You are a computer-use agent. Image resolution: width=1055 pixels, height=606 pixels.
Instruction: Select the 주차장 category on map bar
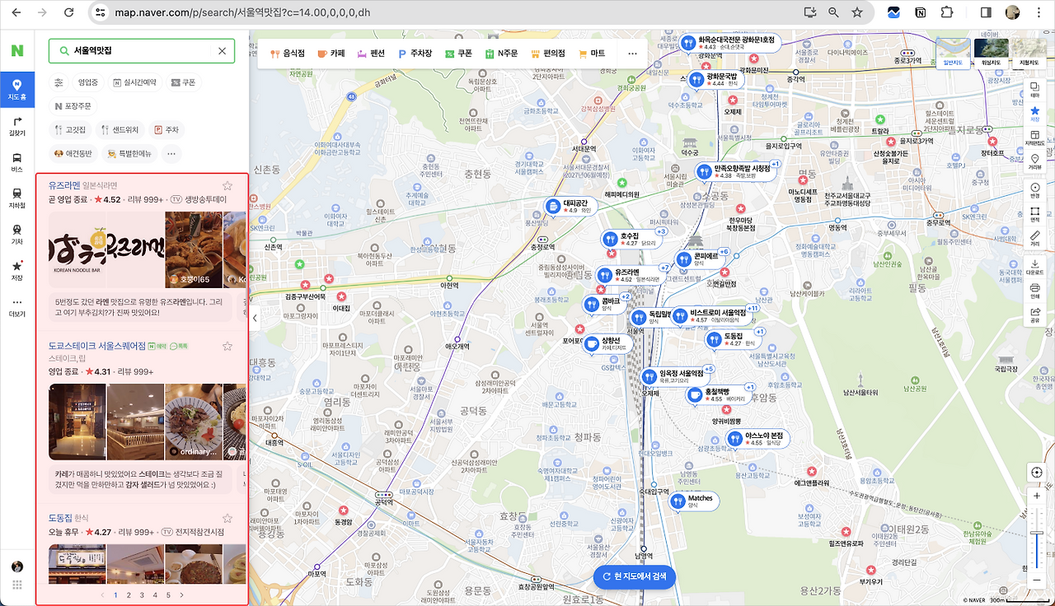pyautogui.click(x=415, y=54)
